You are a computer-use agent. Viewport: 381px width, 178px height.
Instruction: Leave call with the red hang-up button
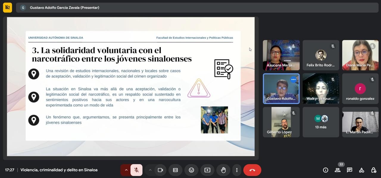click(x=252, y=170)
